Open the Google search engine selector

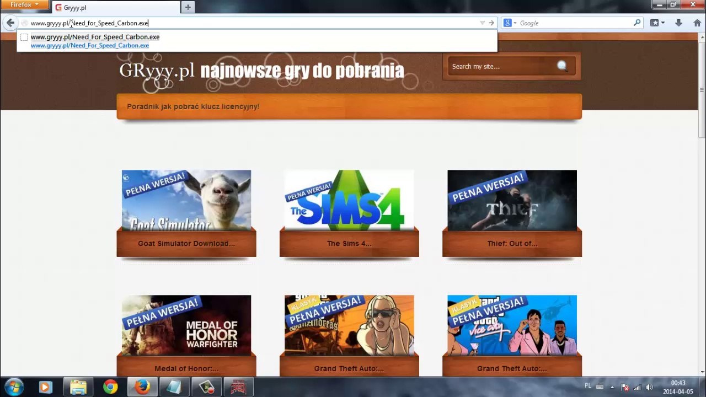pyautogui.click(x=510, y=23)
